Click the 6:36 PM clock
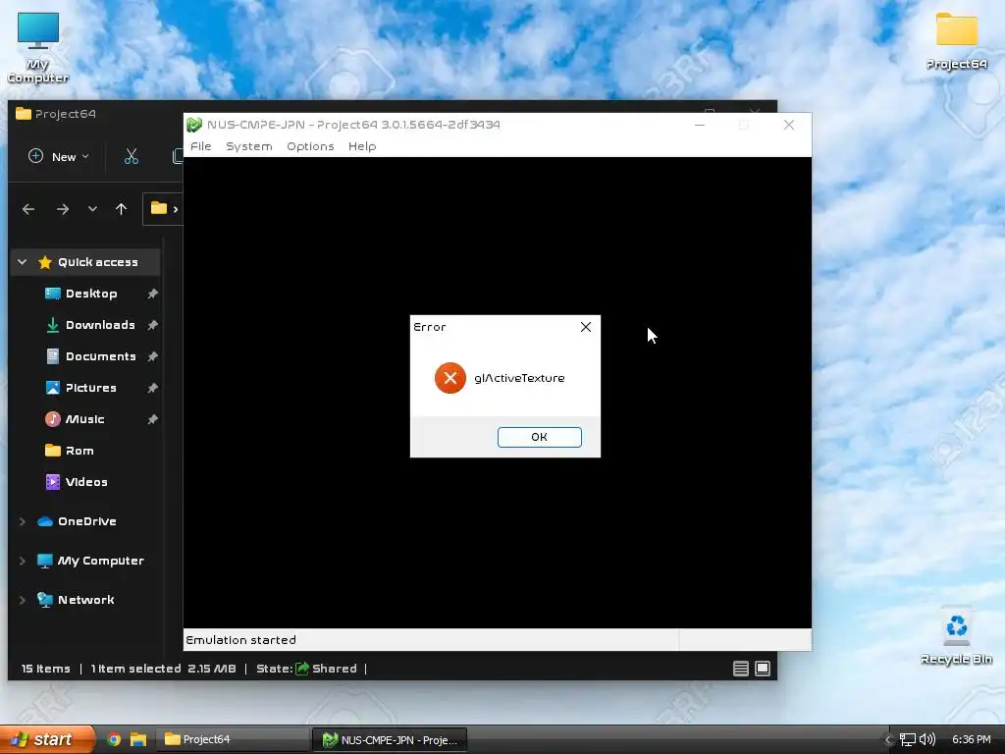Image resolution: width=1005 pixels, height=754 pixels. coord(971,739)
